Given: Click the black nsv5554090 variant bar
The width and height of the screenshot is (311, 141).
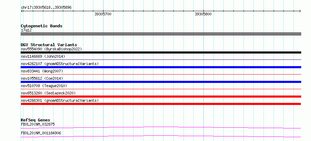Looking at the screenshot, I should 161,52.
